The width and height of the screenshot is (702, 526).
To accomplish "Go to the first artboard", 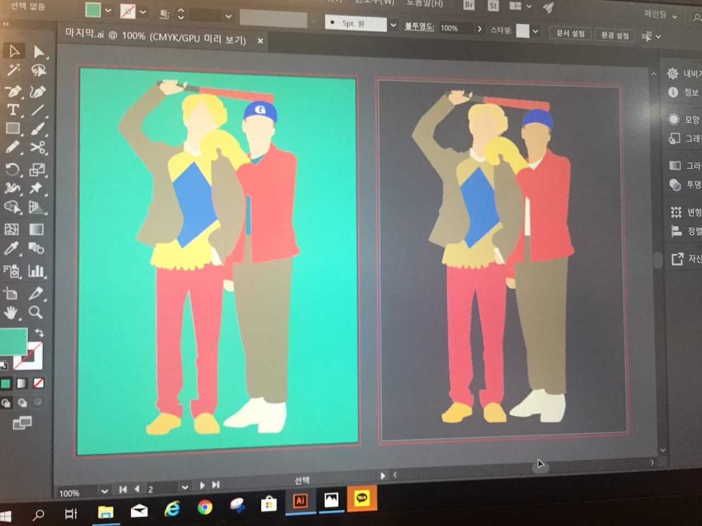I will point(123,489).
